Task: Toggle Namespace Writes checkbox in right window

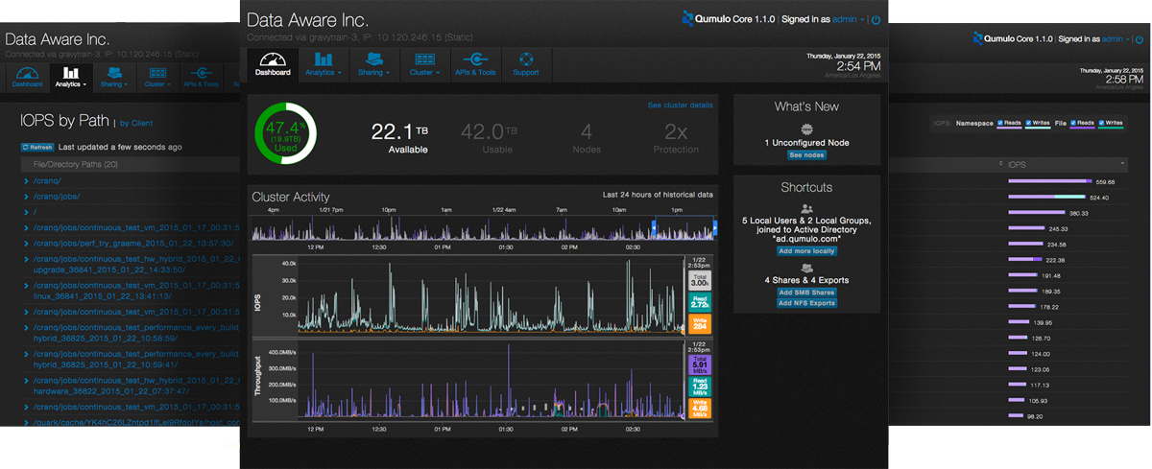Action: (x=1027, y=123)
